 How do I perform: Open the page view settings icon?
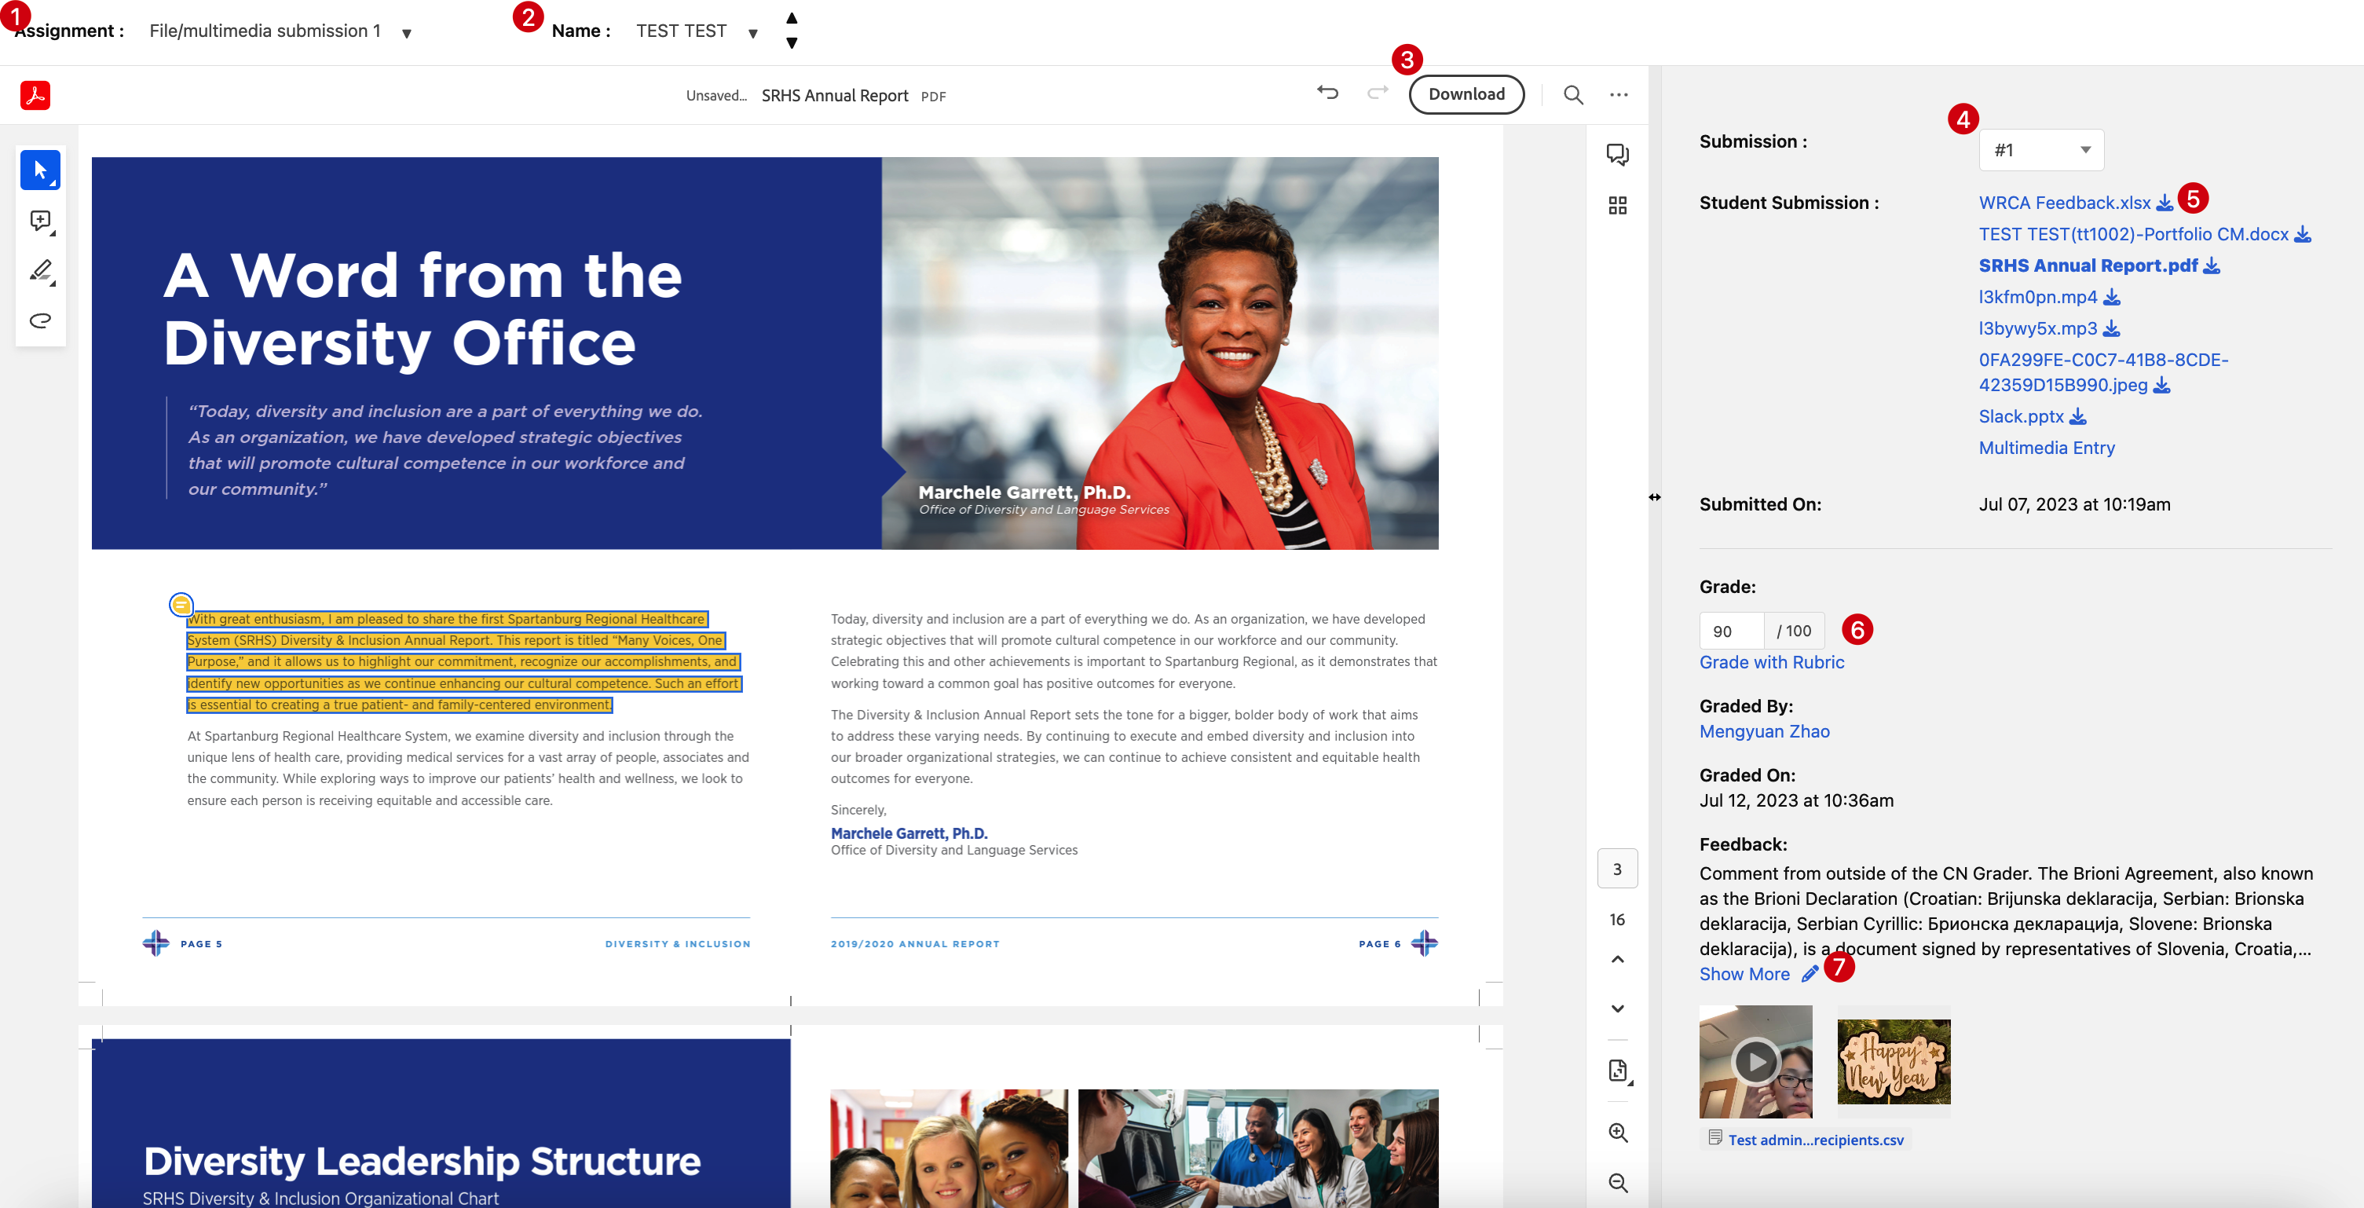1617,1071
